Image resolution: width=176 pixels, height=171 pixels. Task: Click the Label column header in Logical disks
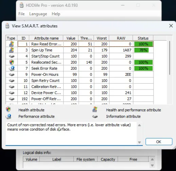tap(57, 159)
